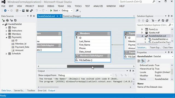Click Alphabetical sort icon in Properties
Viewport: 175px width, 98px height.
pyautogui.click(x=143, y=61)
